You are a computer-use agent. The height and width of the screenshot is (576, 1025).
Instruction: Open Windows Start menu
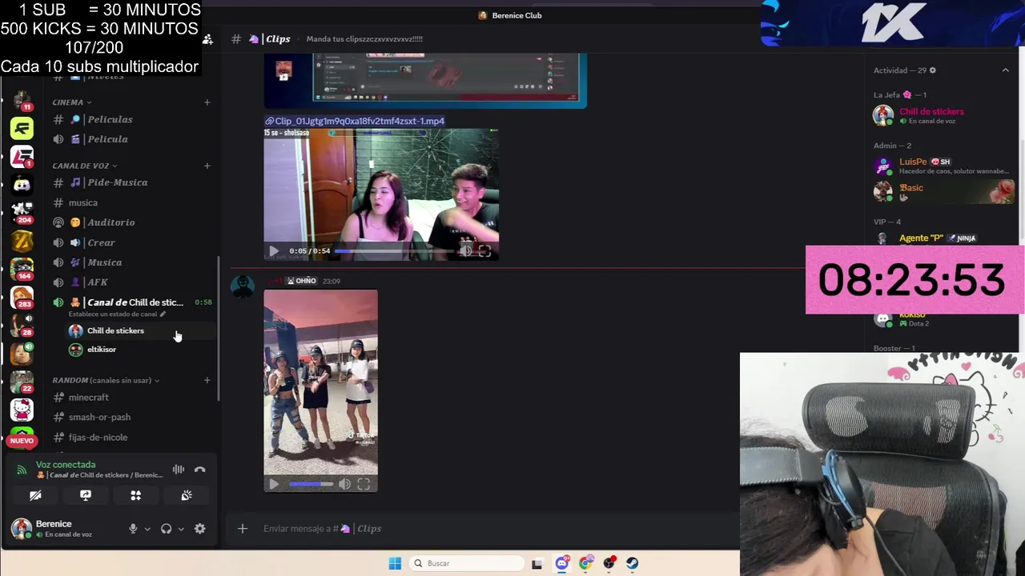[395, 563]
